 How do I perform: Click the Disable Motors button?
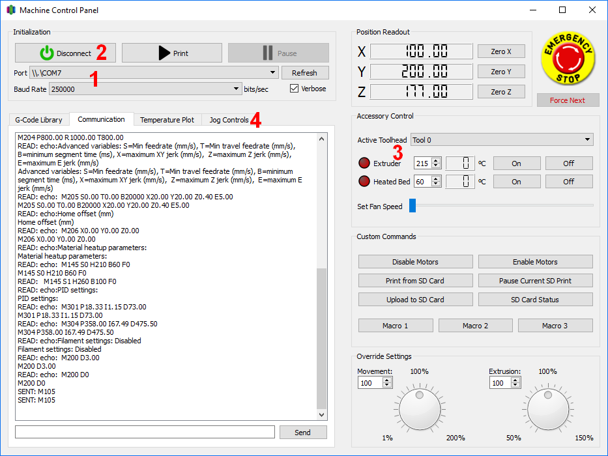point(415,262)
